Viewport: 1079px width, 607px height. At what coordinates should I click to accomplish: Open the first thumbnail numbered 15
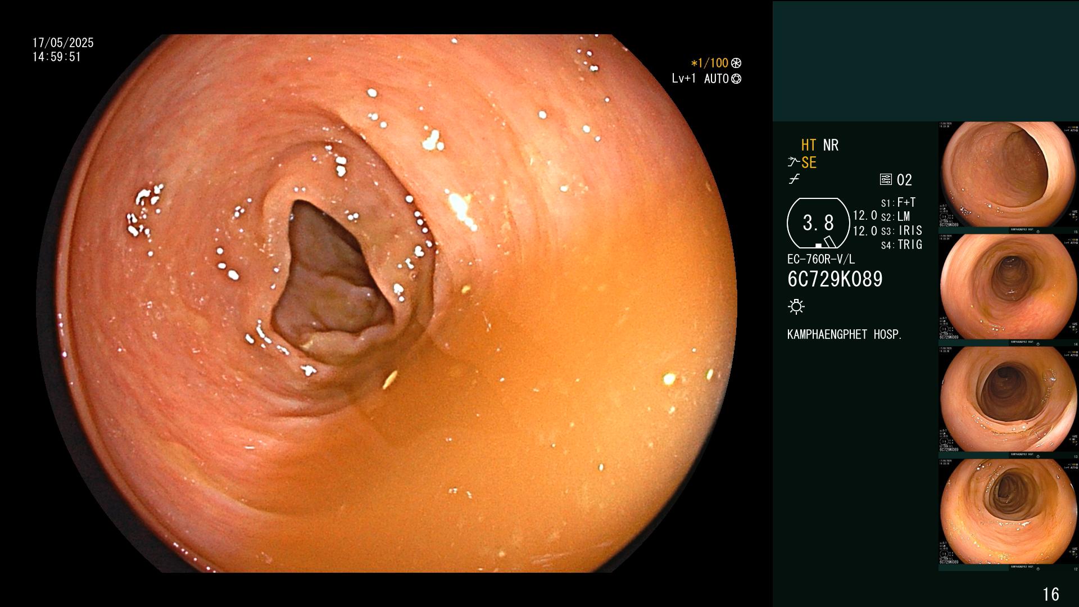[1009, 178]
